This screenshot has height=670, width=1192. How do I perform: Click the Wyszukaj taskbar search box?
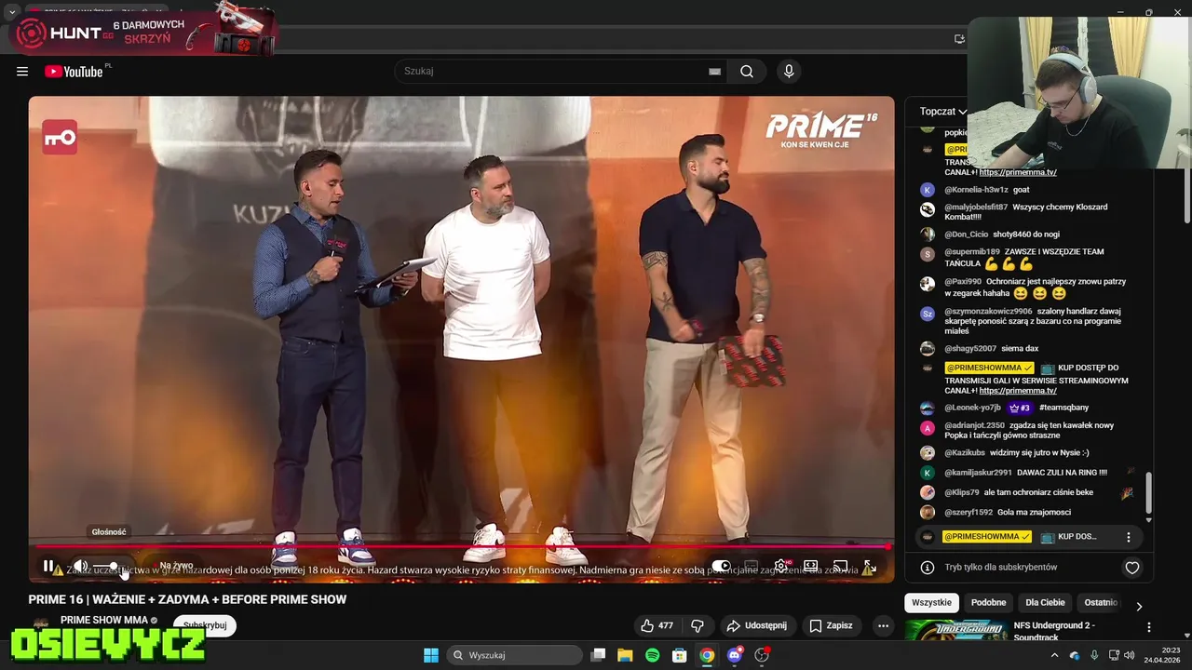[x=513, y=655]
